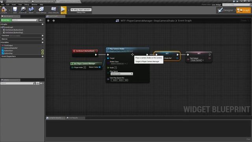Open Class Defaults from toolbar

pyautogui.click(x=54, y=10)
